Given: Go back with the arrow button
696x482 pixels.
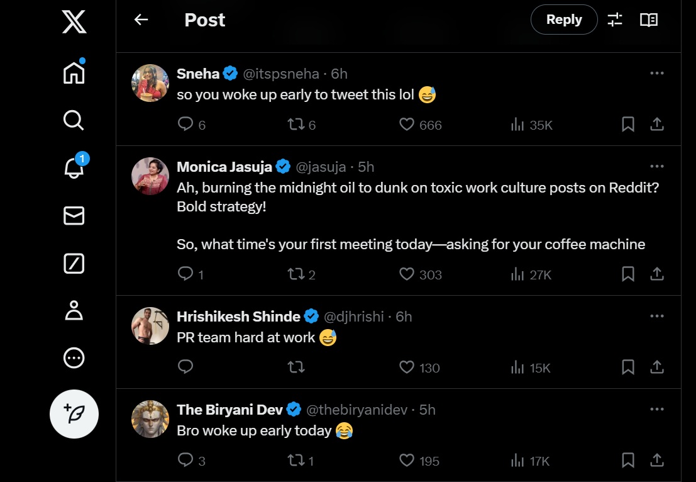Looking at the screenshot, I should 141,20.
